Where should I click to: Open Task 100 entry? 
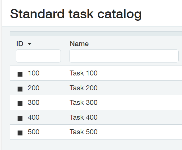tap(83, 73)
